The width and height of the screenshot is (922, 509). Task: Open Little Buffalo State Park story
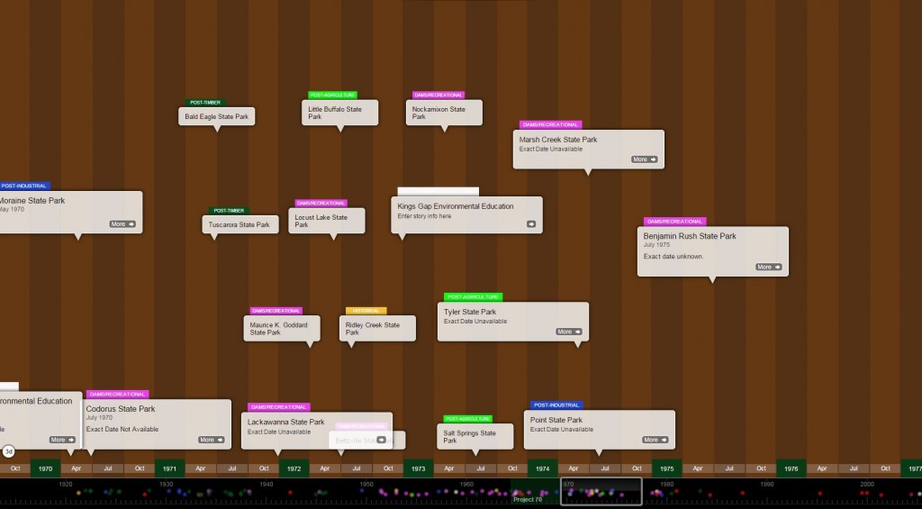pos(339,112)
